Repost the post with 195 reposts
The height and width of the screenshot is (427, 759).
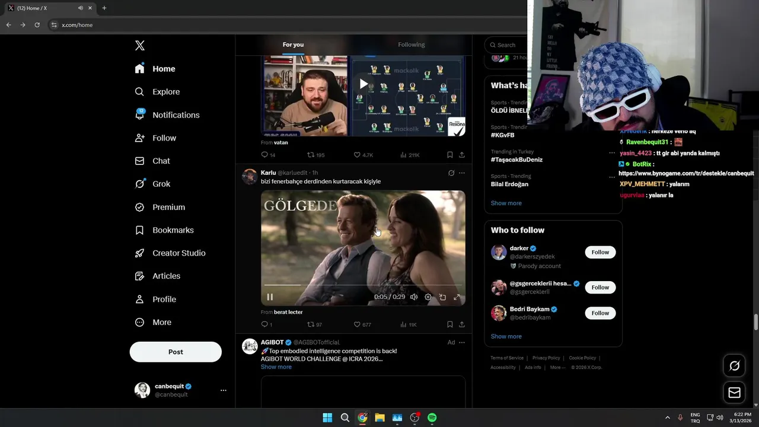(x=316, y=155)
